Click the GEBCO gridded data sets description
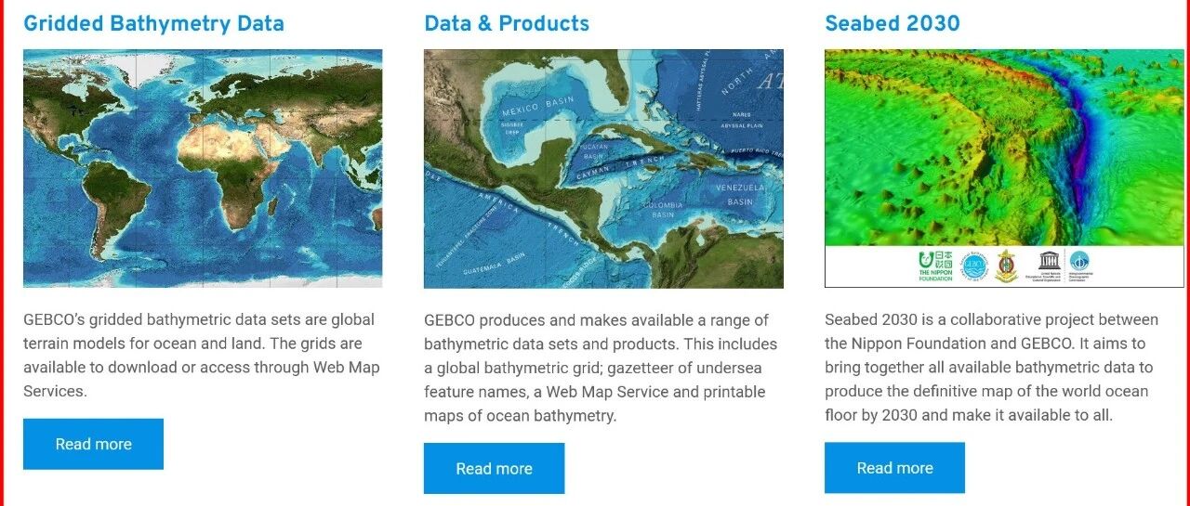The image size is (1190, 506). [202, 355]
